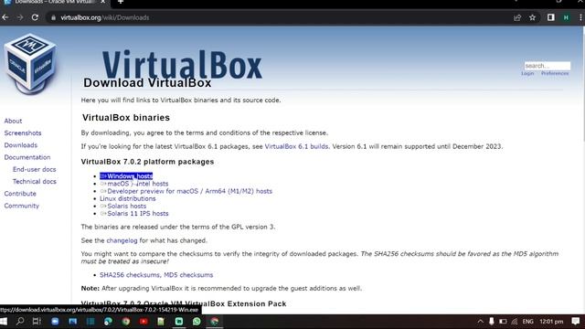The width and height of the screenshot is (585, 329).
Task: Download the Windows hosts package
Action: point(126,176)
